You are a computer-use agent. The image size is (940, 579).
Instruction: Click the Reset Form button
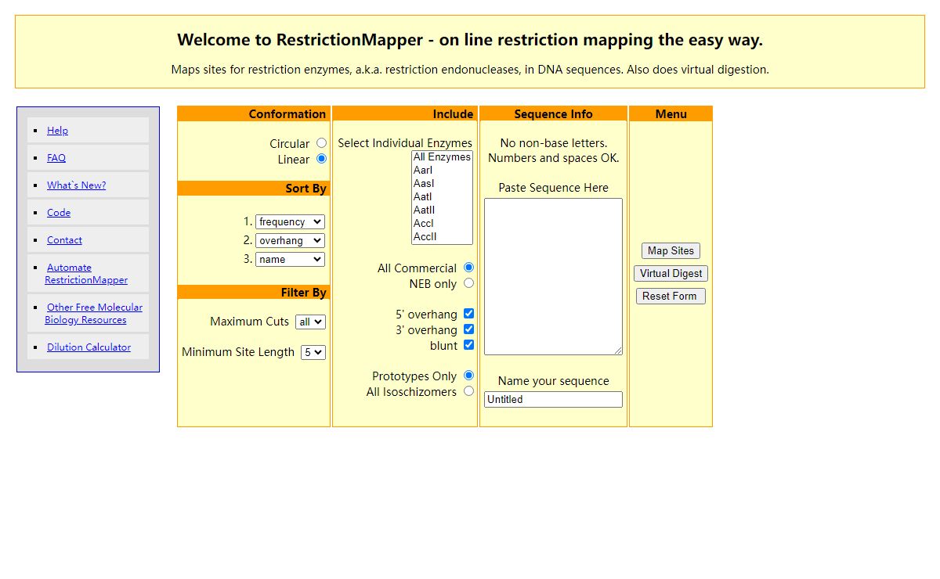pyautogui.click(x=671, y=297)
